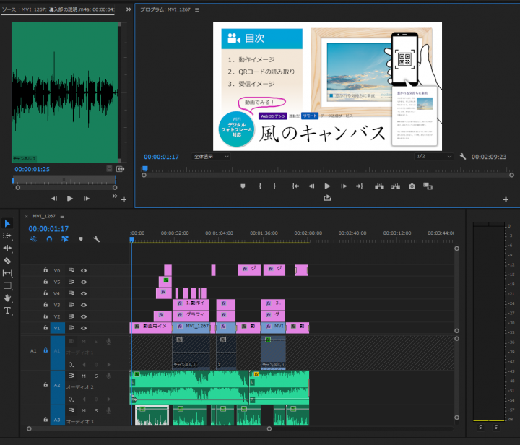This screenshot has width=520, height=445.
Task: Step back in source monitor
Action: [54, 199]
